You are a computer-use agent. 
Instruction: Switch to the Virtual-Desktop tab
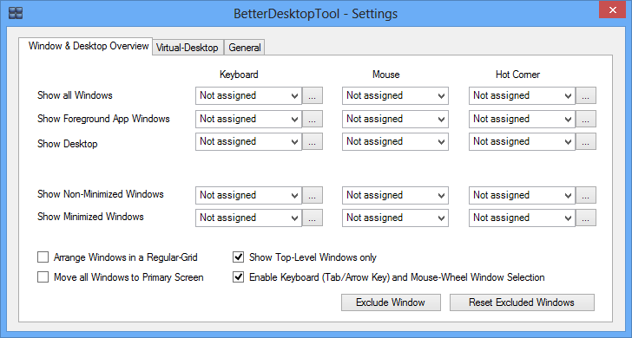[187, 48]
